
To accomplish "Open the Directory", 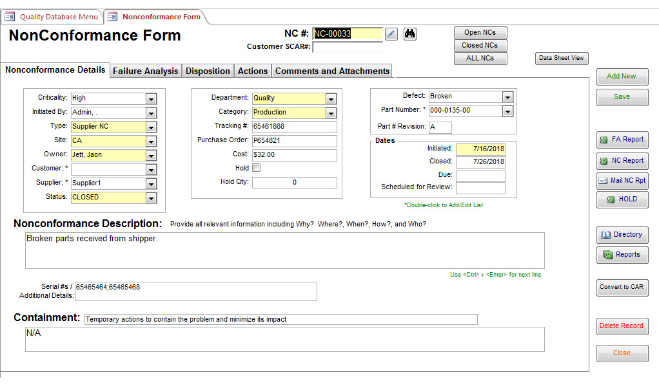I will coord(622,234).
